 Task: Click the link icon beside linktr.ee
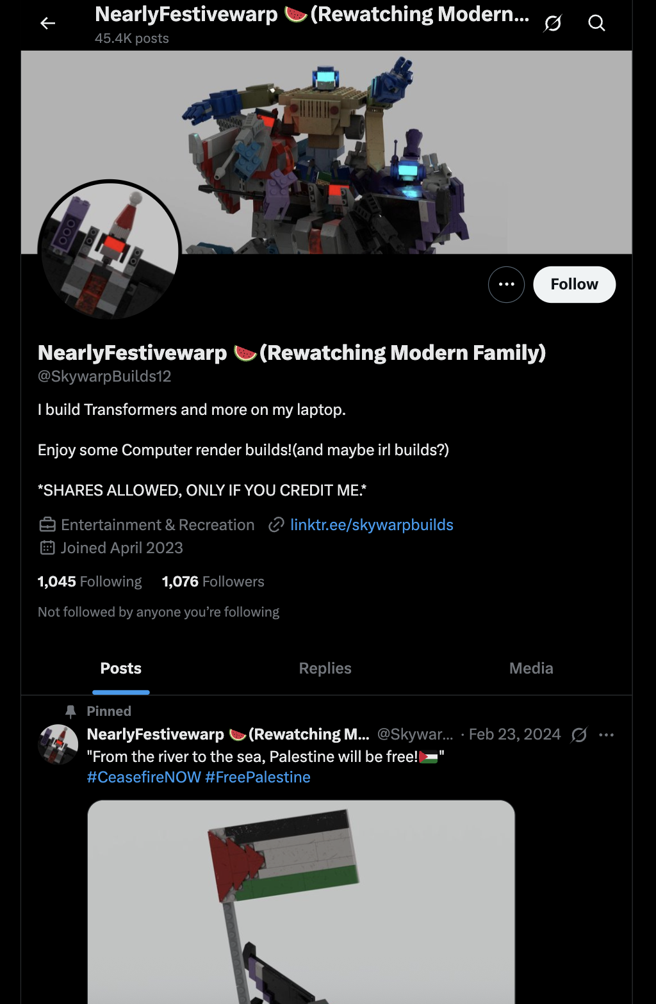pyautogui.click(x=276, y=525)
